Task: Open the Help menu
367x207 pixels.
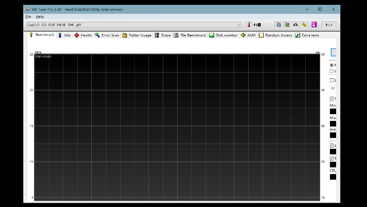Action: [x=40, y=16]
